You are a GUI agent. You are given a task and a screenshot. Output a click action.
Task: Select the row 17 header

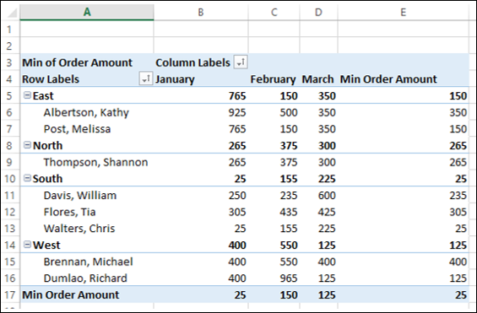(10, 294)
